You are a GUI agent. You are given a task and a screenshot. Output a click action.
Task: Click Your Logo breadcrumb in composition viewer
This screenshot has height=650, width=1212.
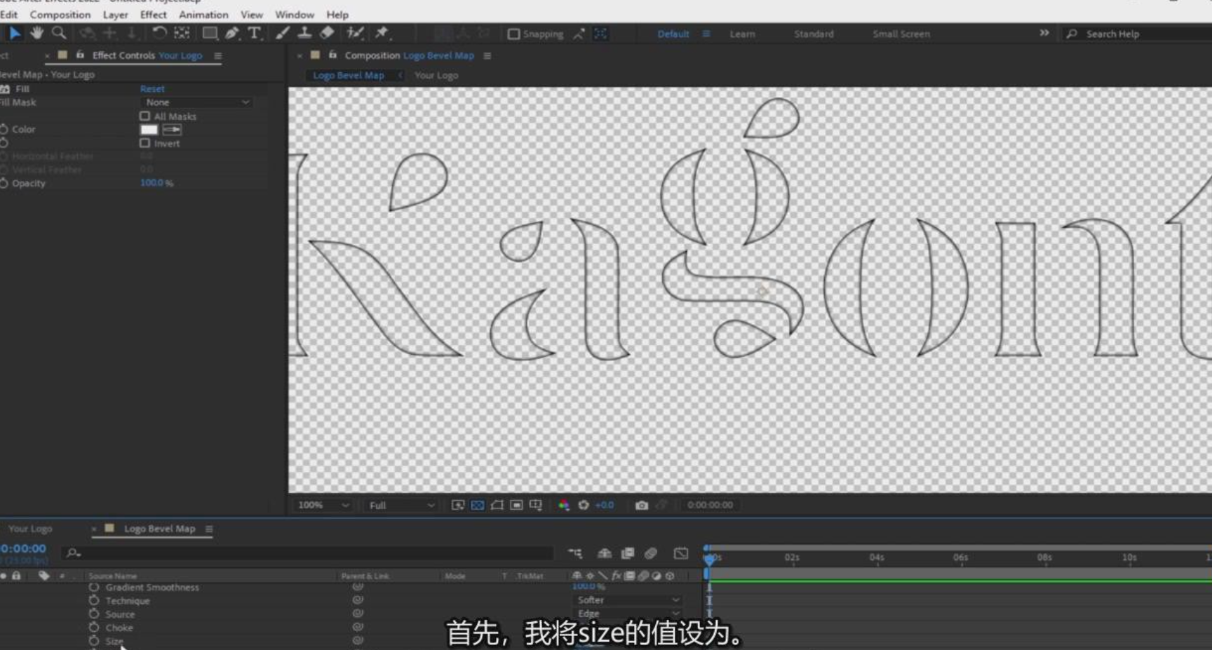[436, 75]
